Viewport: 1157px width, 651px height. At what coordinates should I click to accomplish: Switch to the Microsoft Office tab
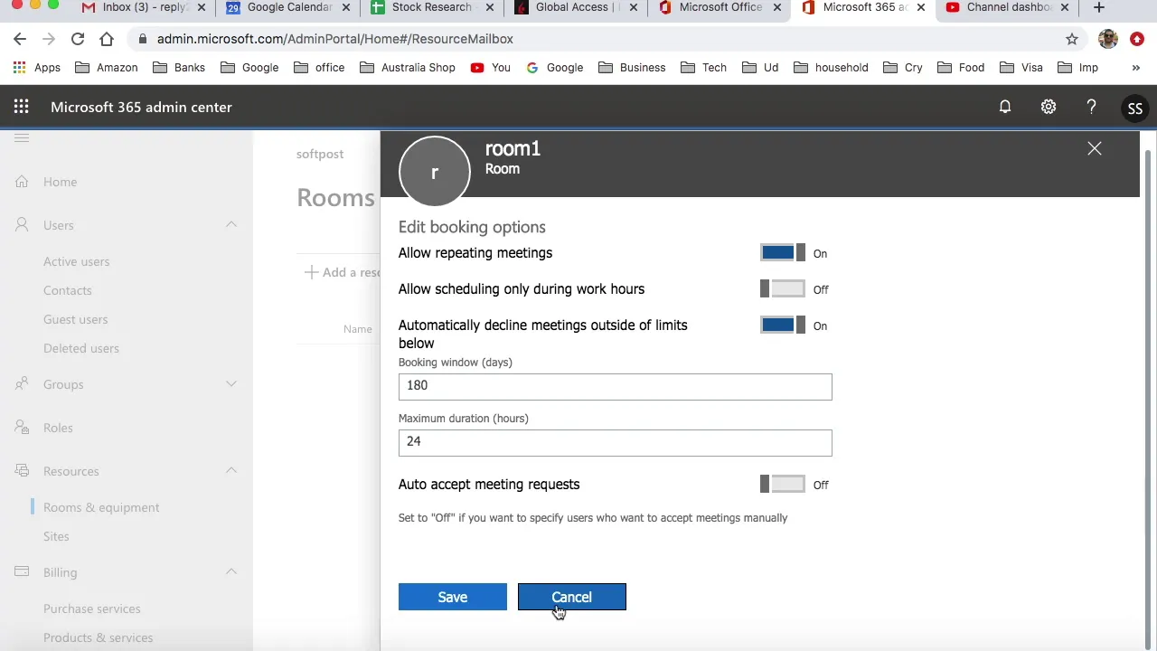(x=720, y=8)
